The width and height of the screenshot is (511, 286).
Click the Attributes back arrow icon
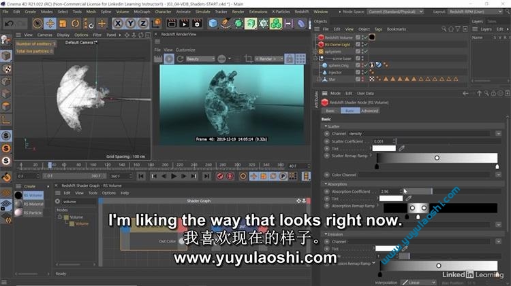(465, 94)
